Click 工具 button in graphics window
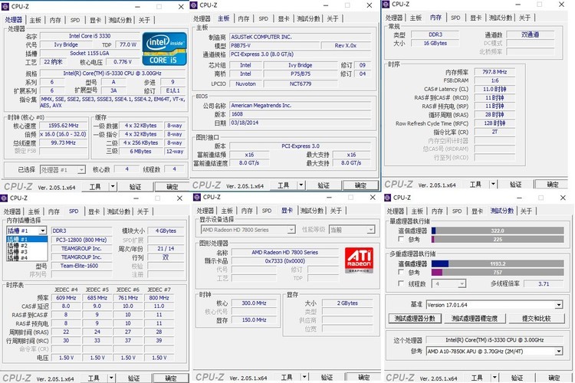This screenshot has height=383, width=575. click(287, 377)
